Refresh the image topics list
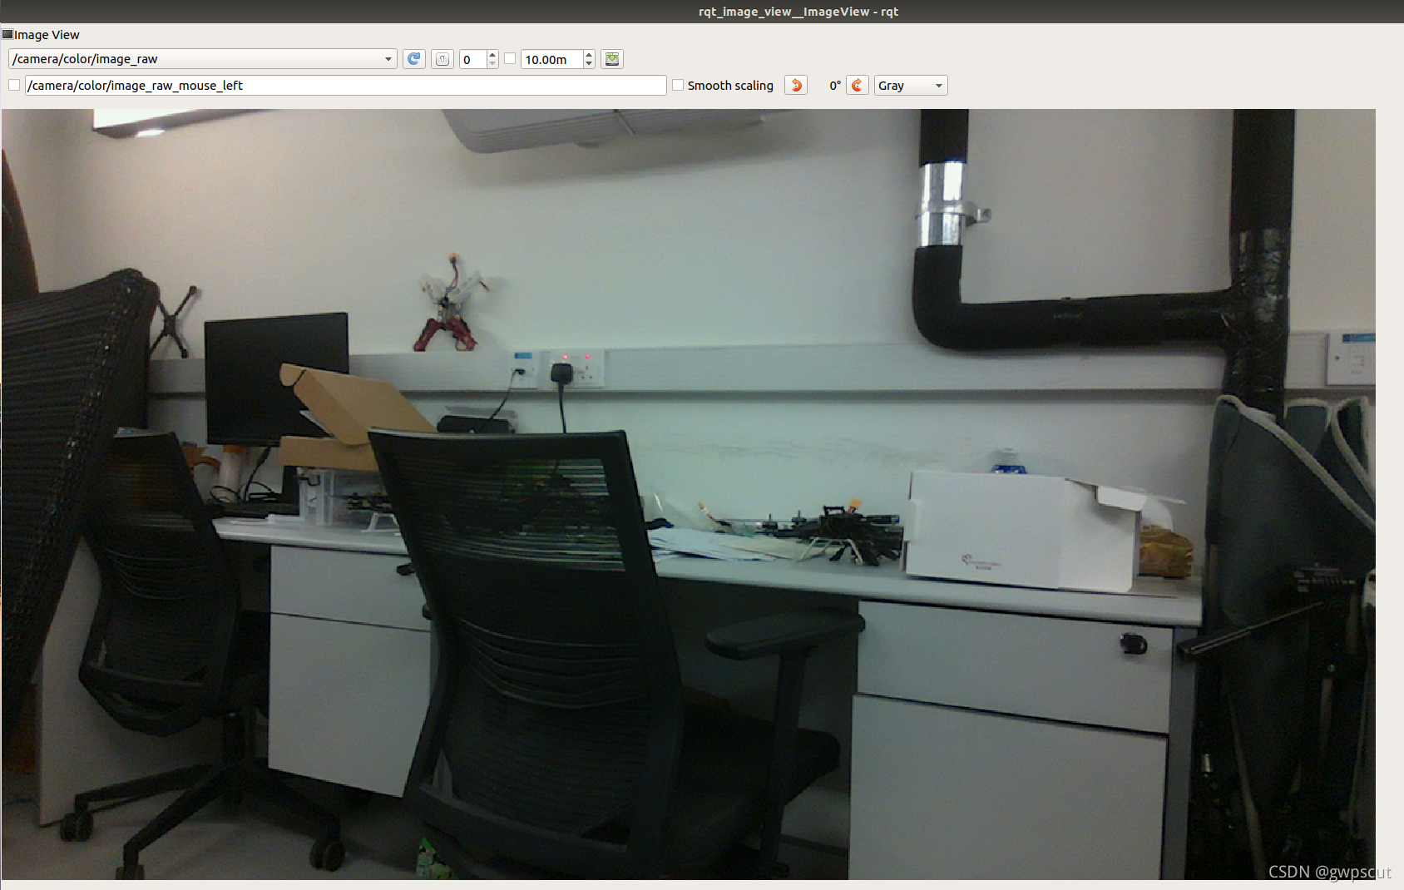Viewport: 1404px width, 890px height. tap(414, 59)
